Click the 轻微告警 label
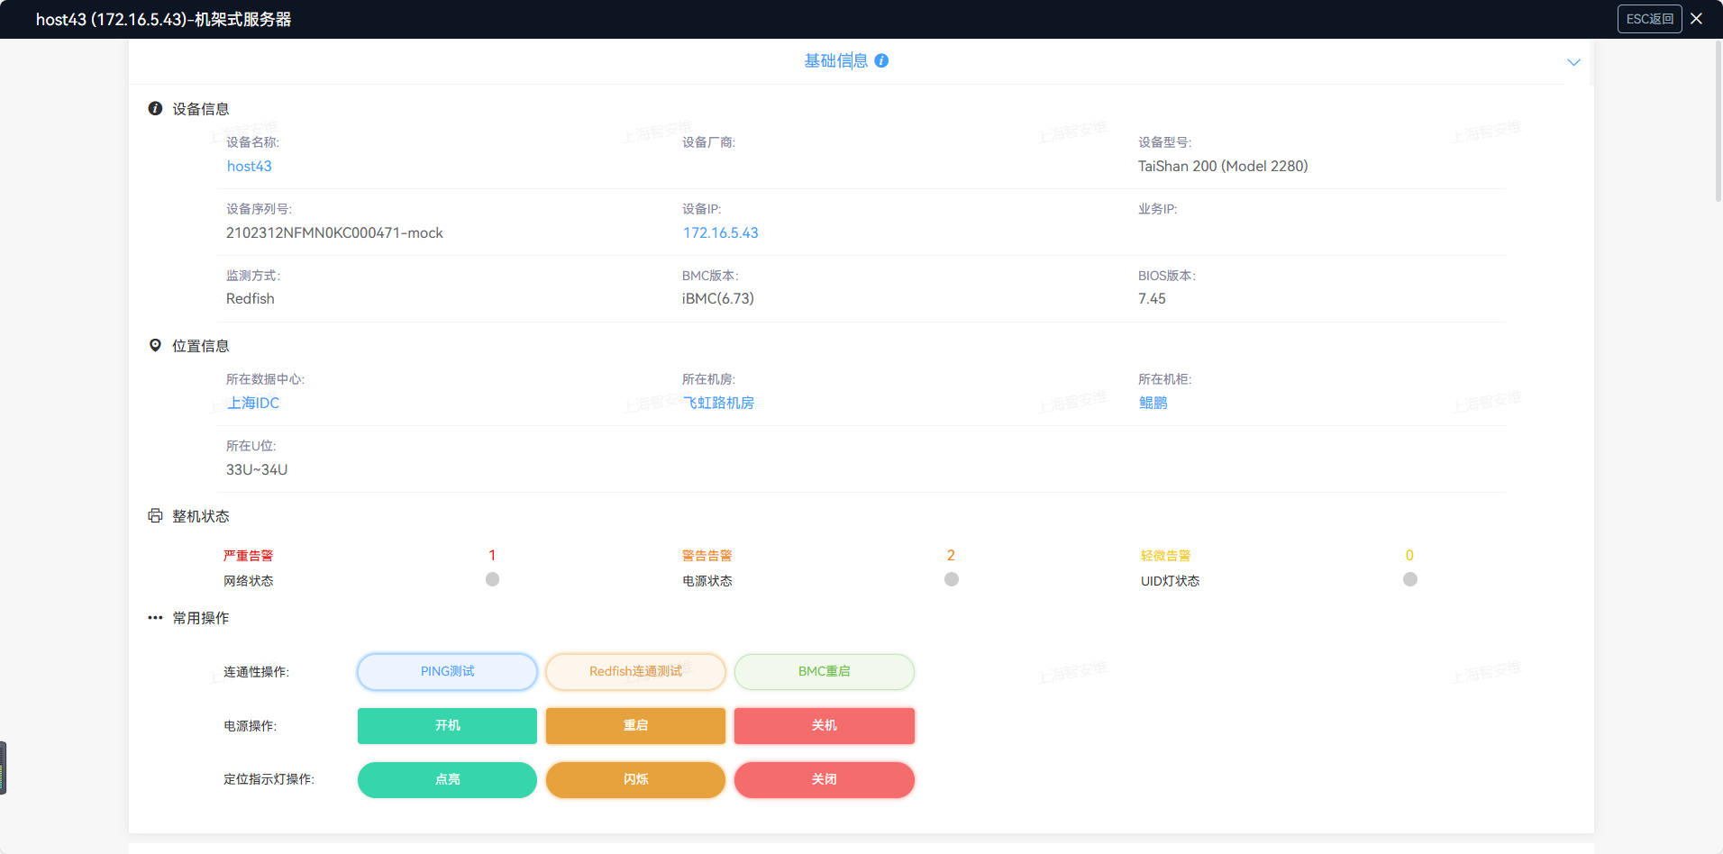Viewport: 1723px width, 854px height. click(x=1165, y=556)
